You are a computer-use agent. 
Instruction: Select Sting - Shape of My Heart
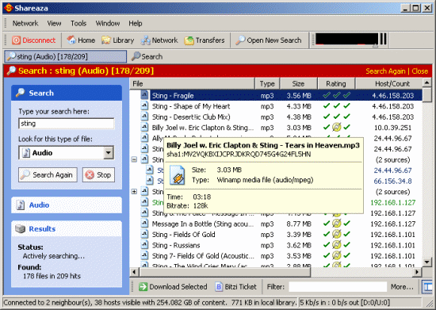[x=276, y=106]
